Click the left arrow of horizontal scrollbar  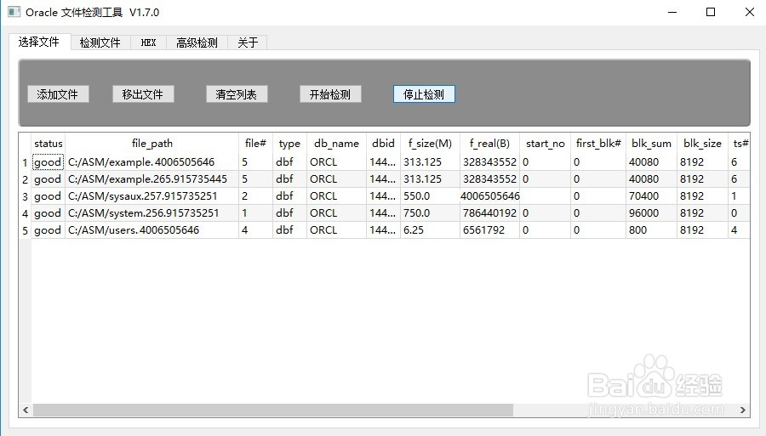(x=26, y=411)
